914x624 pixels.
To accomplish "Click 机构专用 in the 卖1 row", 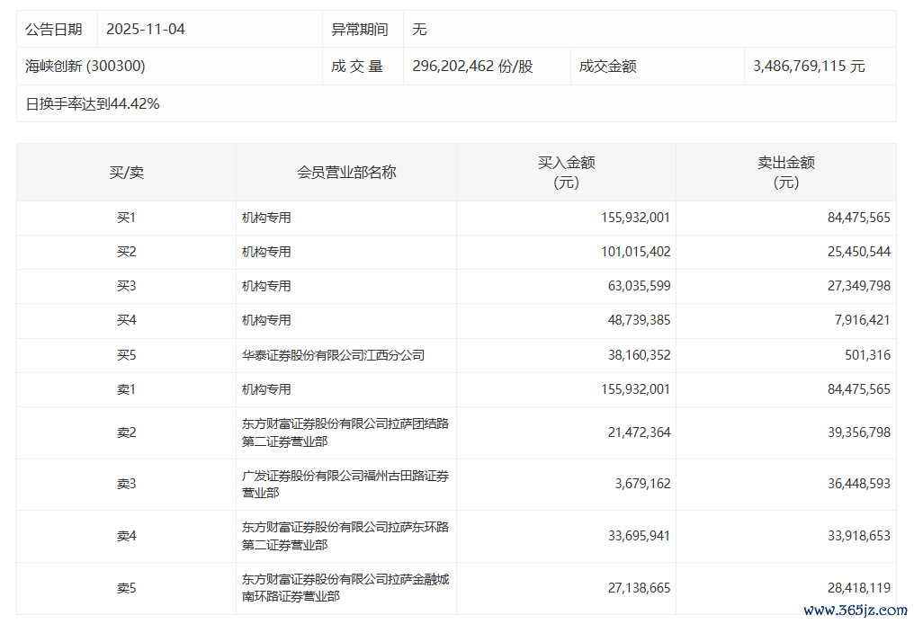I will coord(266,389).
